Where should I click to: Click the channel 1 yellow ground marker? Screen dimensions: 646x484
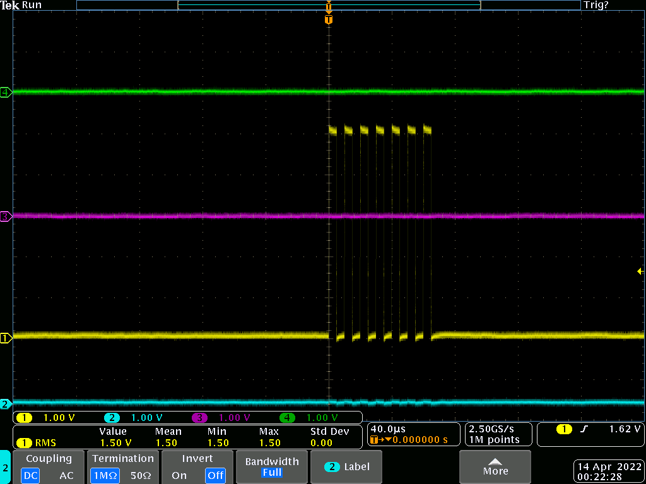6,338
